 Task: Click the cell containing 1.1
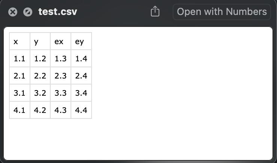[20, 58]
